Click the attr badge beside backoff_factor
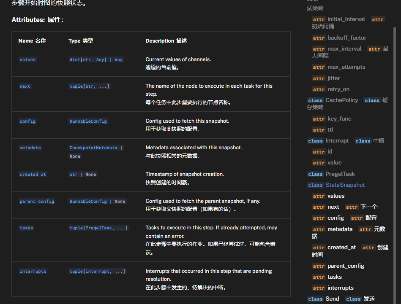 (319, 38)
